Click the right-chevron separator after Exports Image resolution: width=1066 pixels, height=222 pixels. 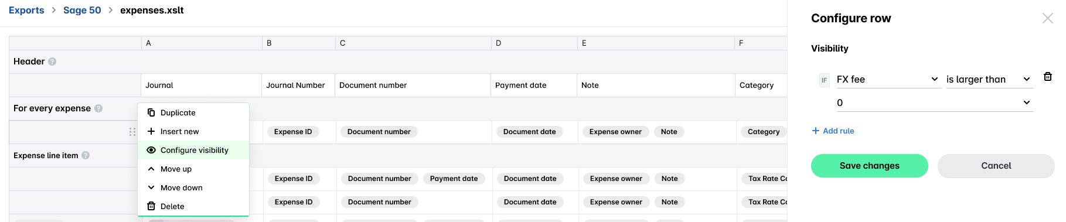(54, 10)
